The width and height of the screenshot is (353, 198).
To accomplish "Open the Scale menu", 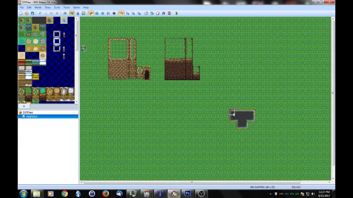I will click(57, 7).
